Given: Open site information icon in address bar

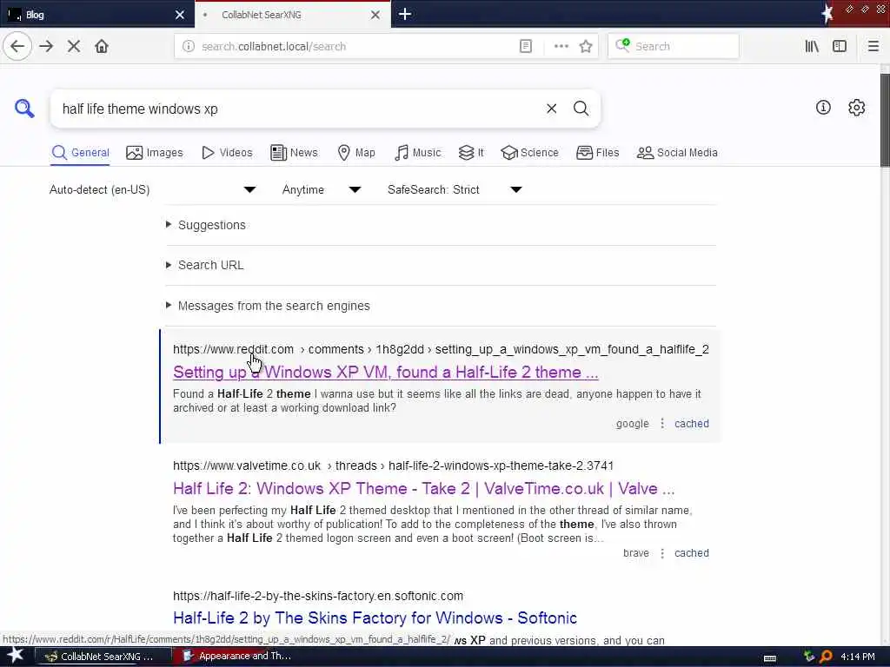Looking at the screenshot, I should click(x=189, y=47).
